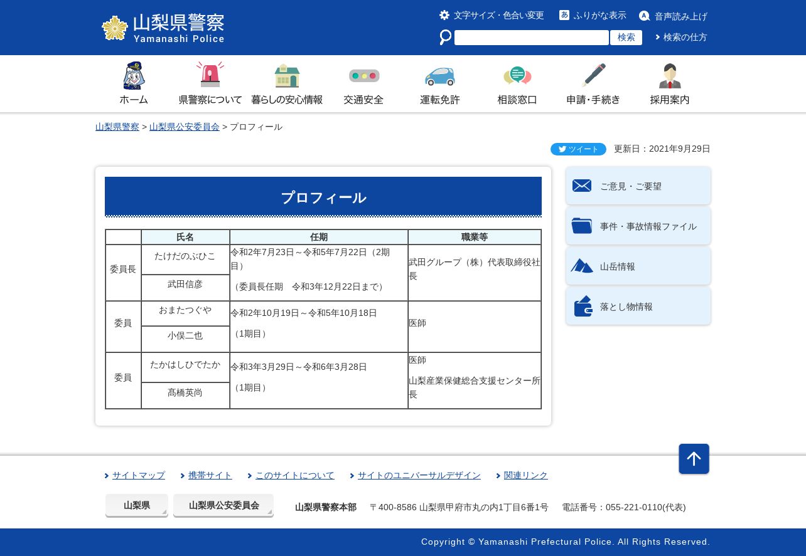This screenshot has height=556, width=806.
Task: Click the プロフィール page heading
Action: (x=323, y=197)
